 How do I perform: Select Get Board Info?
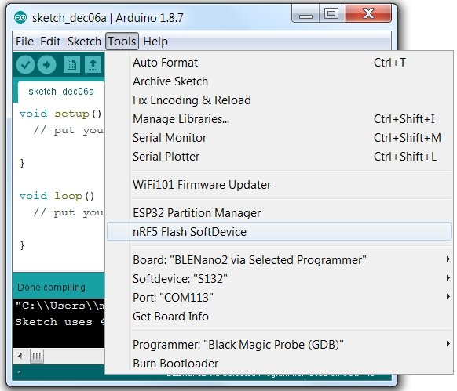(279, 317)
